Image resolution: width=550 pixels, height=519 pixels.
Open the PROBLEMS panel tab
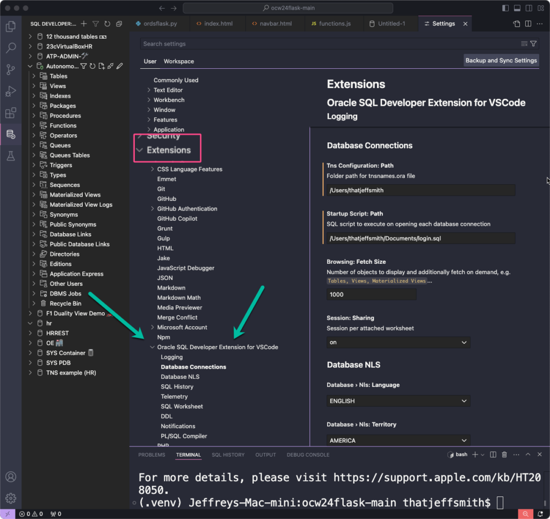point(151,455)
